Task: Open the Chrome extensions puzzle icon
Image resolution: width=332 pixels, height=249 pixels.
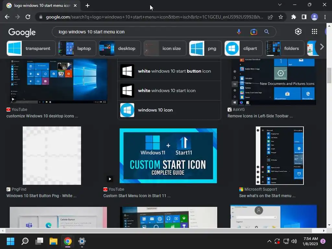Action: click(294, 17)
